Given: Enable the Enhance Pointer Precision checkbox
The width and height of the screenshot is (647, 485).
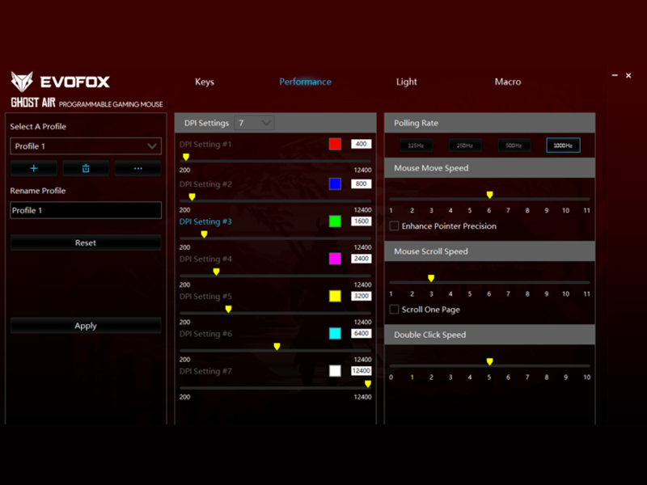Looking at the screenshot, I should pyautogui.click(x=395, y=226).
